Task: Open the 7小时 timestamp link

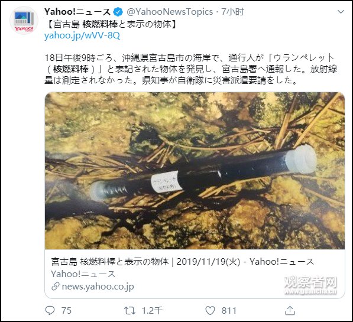Action: (x=232, y=12)
